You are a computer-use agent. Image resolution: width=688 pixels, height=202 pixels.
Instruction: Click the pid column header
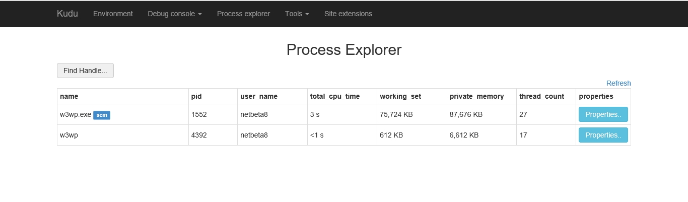pos(196,96)
